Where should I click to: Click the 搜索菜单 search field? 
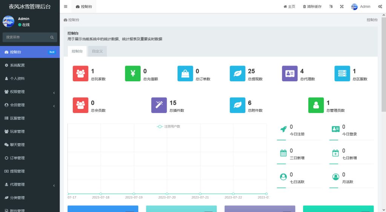click(26, 37)
